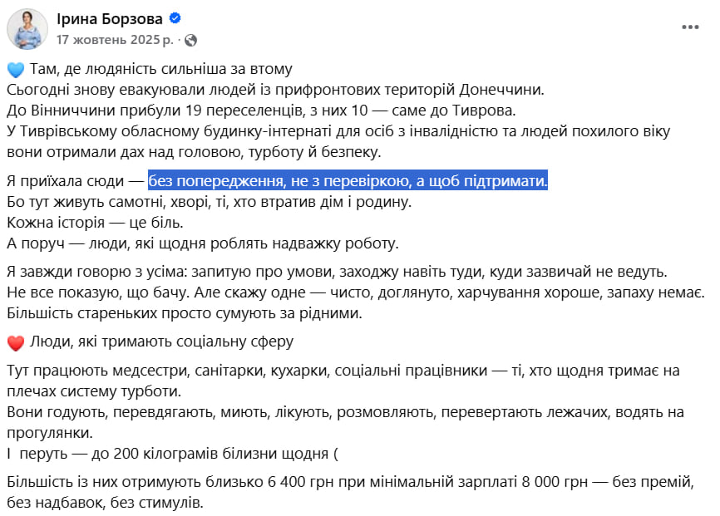Open the author name Ірина Борзова link
Screen dimensions: 720x516
(110, 19)
